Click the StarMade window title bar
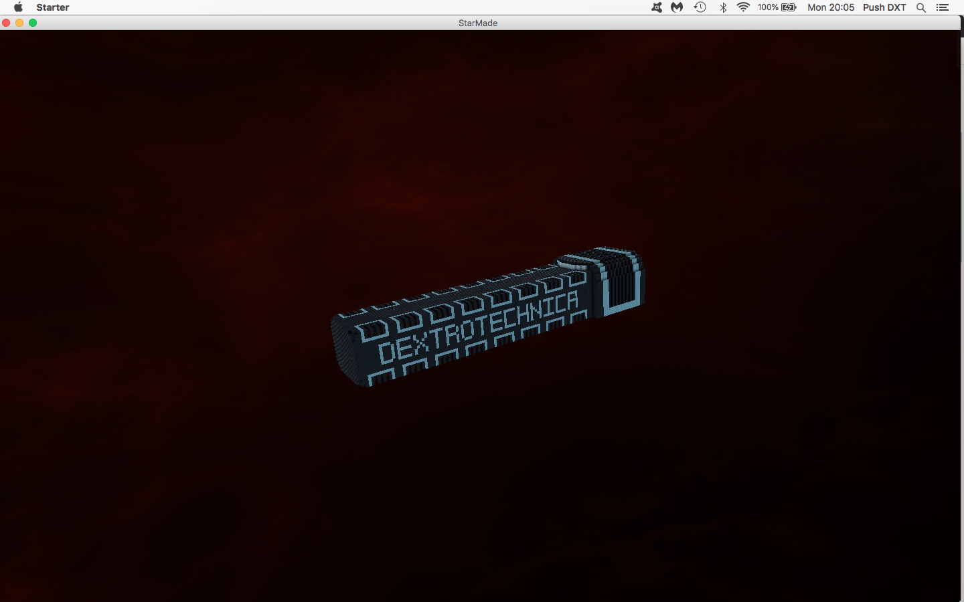The image size is (964, 602). coord(478,23)
